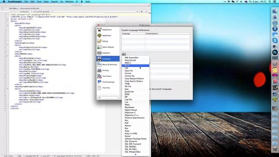Open the XML language popup in the status bar
The width and height of the screenshot is (279, 157).
pyautogui.click(x=20, y=156)
